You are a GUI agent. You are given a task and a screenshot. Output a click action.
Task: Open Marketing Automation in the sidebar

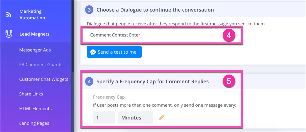coord(32,15)
